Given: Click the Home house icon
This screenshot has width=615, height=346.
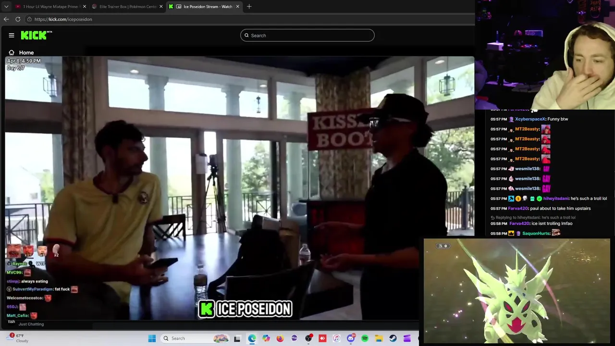Looking at the screenshot, I should [12, 52].
